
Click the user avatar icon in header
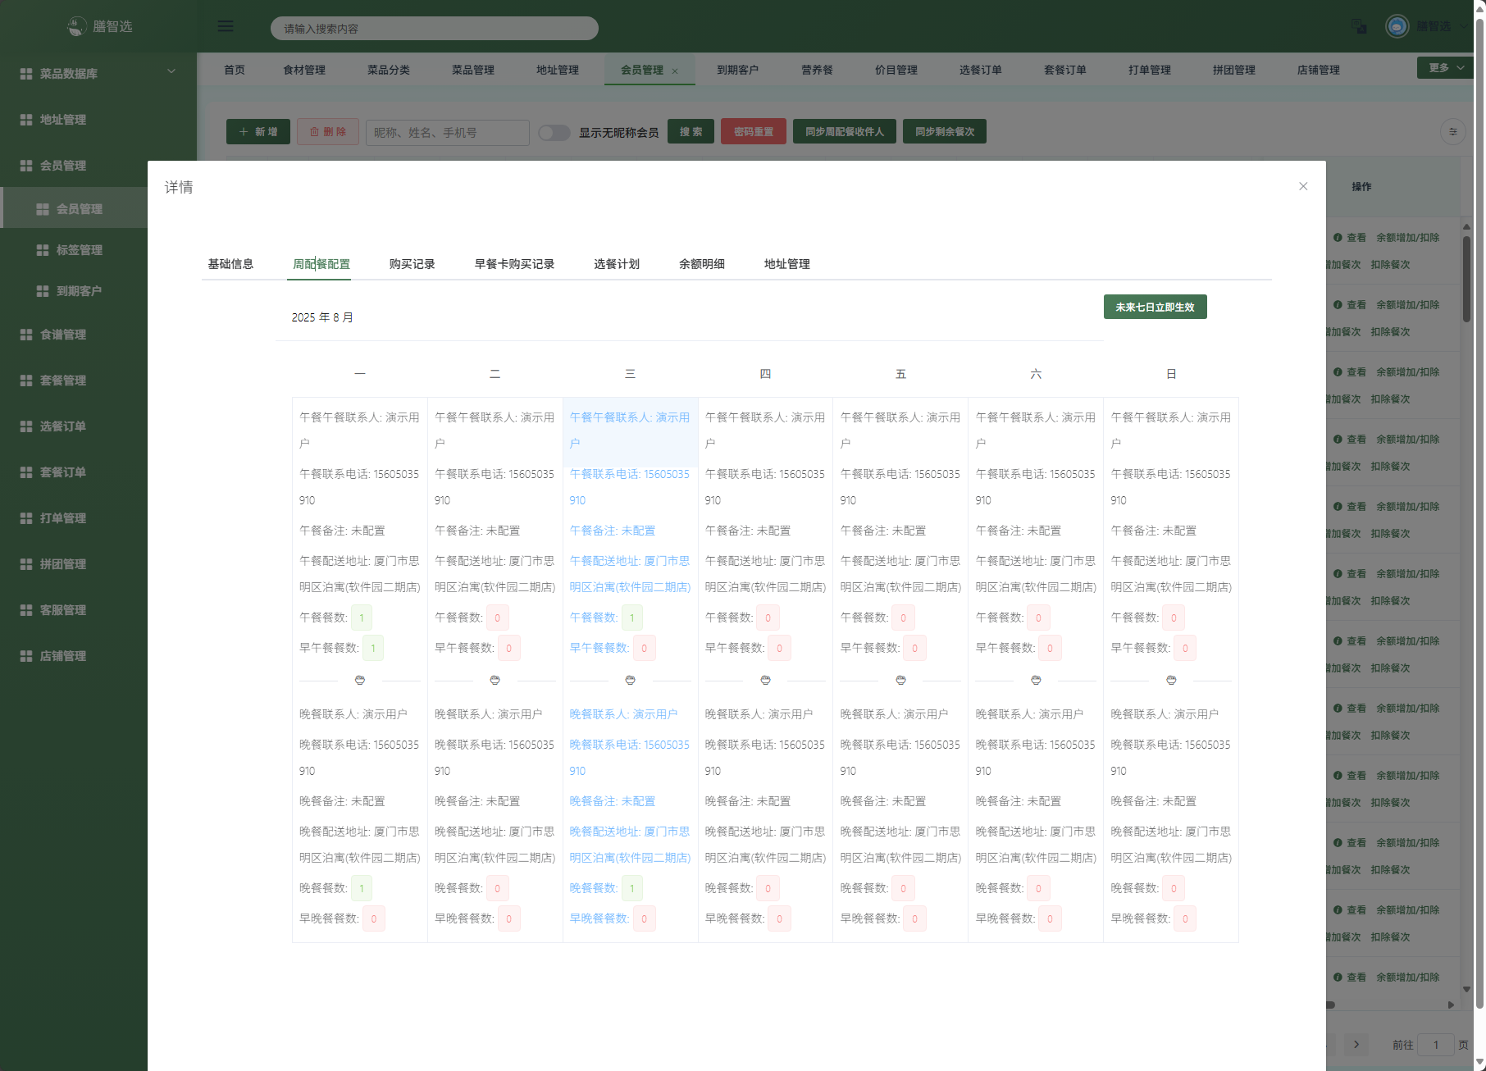tap(1397, 26)
